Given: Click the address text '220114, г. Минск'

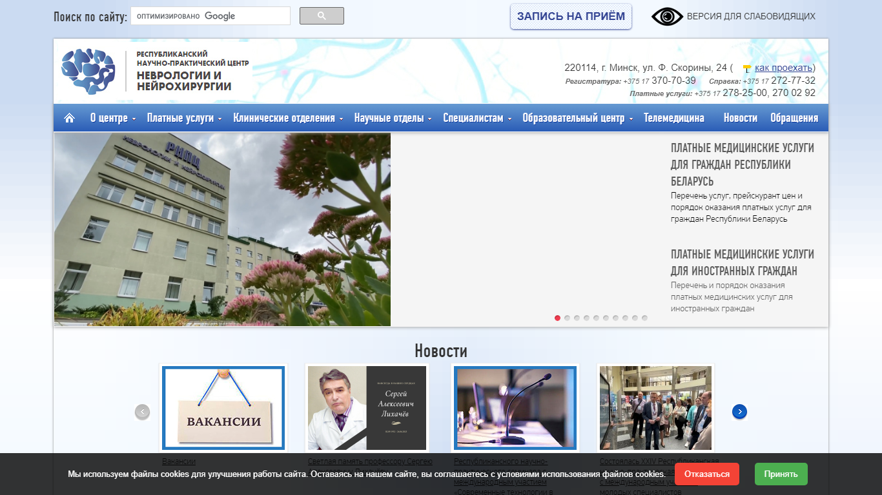Looking at the screenshot, I should [x=601, y=68].
